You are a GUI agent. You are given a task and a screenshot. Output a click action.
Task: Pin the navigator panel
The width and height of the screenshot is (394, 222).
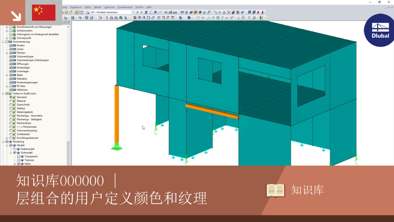click(x=65, y=22)
